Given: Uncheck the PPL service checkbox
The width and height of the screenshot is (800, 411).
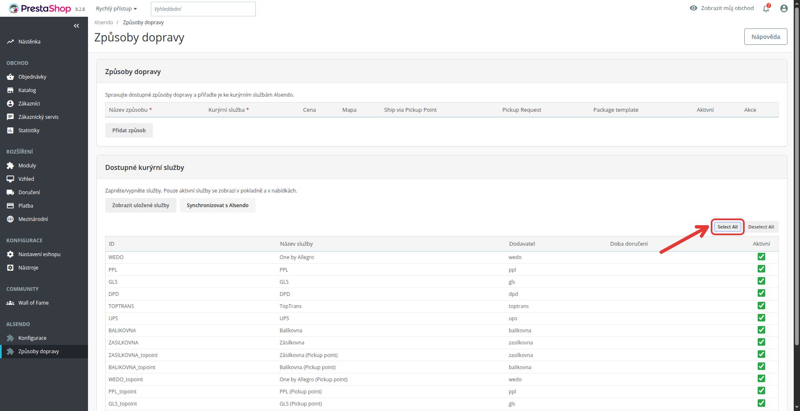Looking at the screenshot, I should click(x=761, y=269).
